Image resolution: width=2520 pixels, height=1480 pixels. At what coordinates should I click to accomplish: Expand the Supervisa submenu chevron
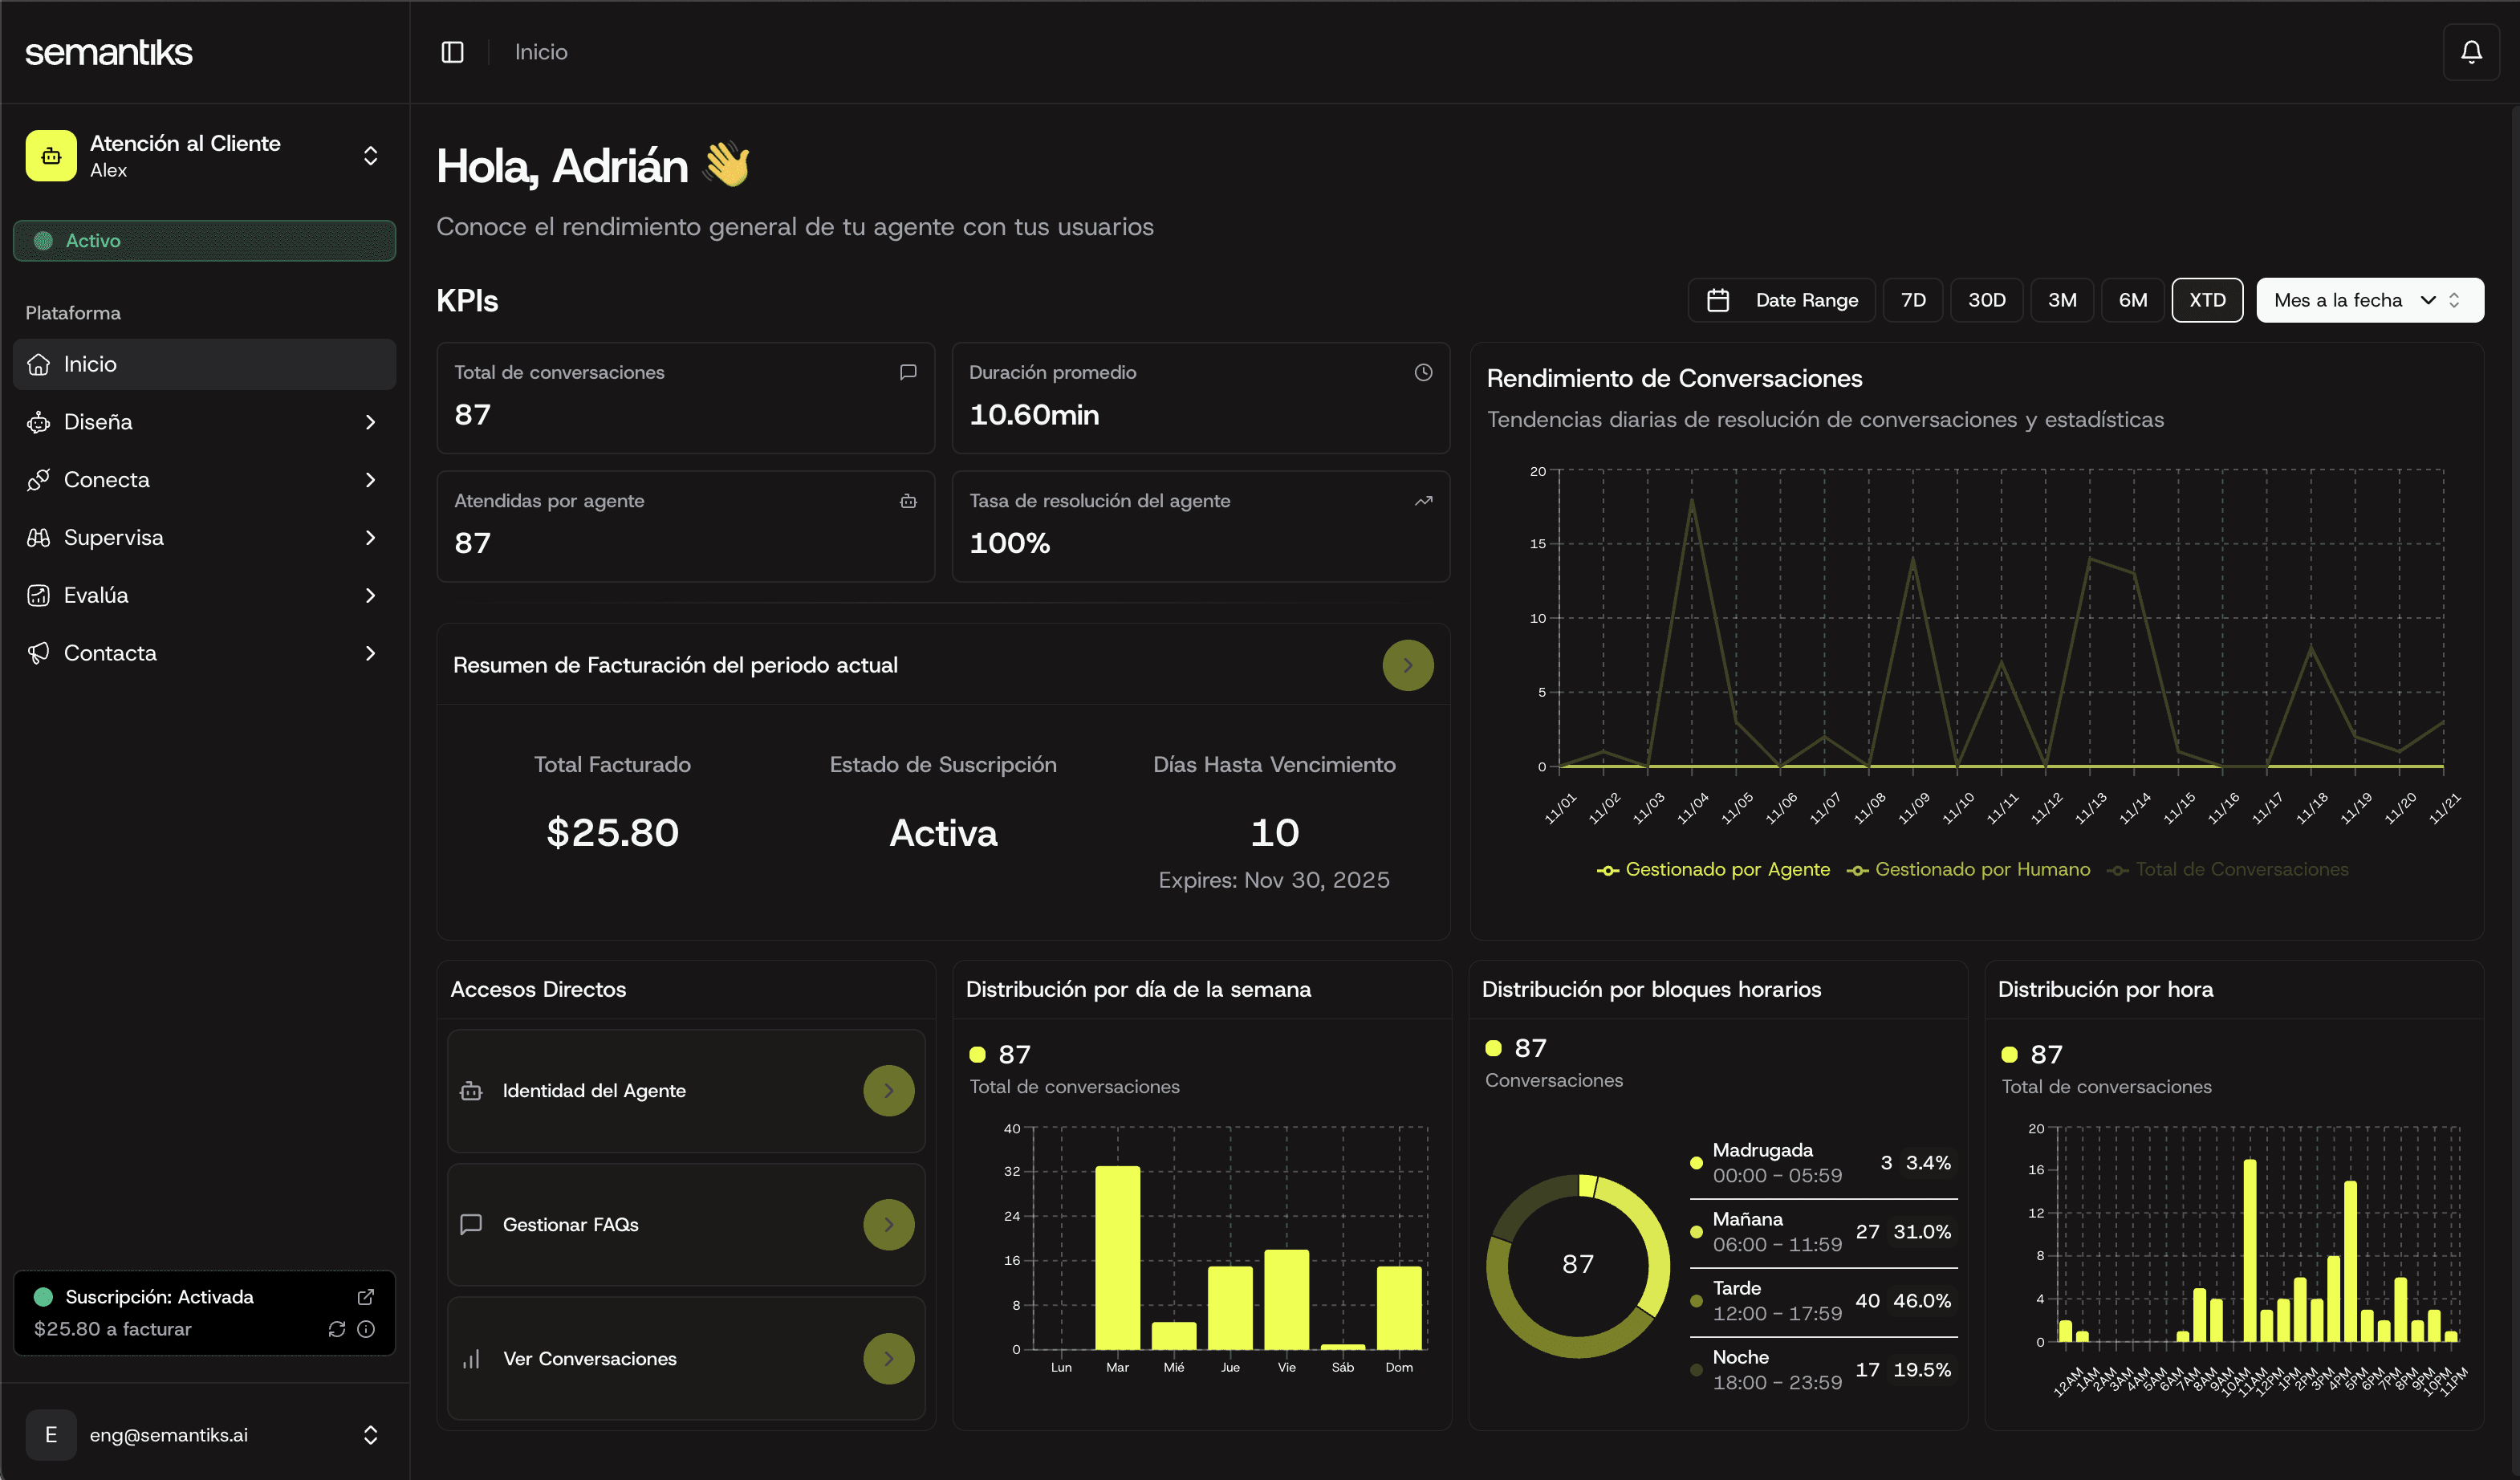point(370,538)
